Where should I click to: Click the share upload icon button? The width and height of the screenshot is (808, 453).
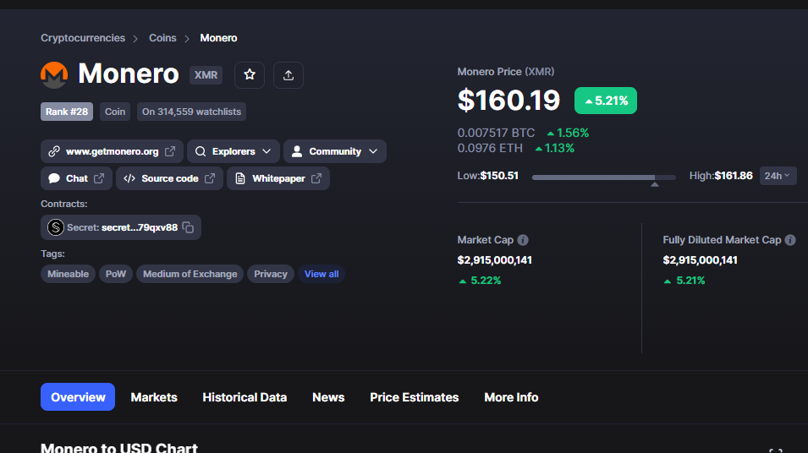click(288, 75)
